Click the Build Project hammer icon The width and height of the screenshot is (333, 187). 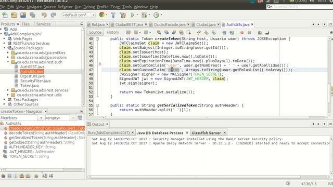113,15
